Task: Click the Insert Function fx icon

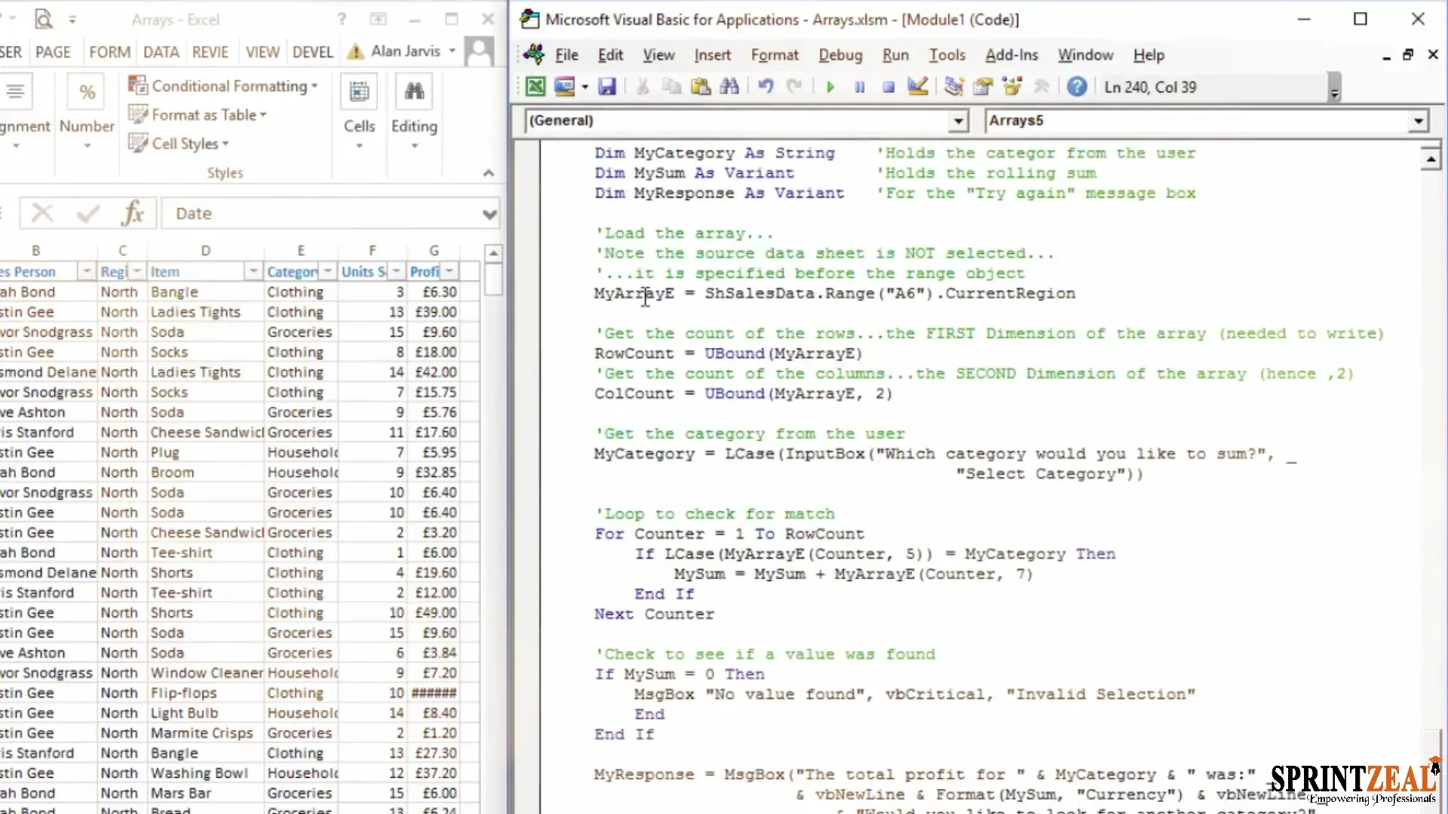Action: pyautogui.click(x=133, y=213)
